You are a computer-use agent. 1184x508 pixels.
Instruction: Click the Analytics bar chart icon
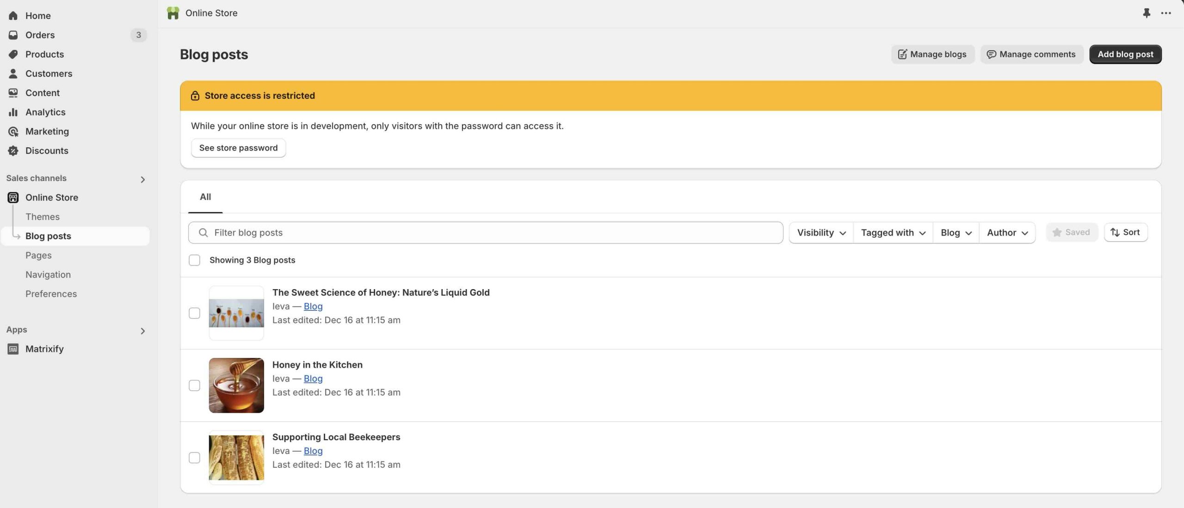(13, 112)
